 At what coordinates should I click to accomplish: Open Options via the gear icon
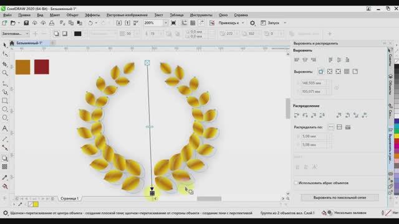pos(252,23)
